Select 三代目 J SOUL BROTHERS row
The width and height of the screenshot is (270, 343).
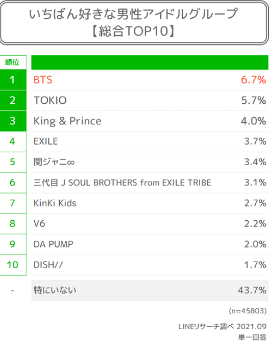tap(122, 182)
